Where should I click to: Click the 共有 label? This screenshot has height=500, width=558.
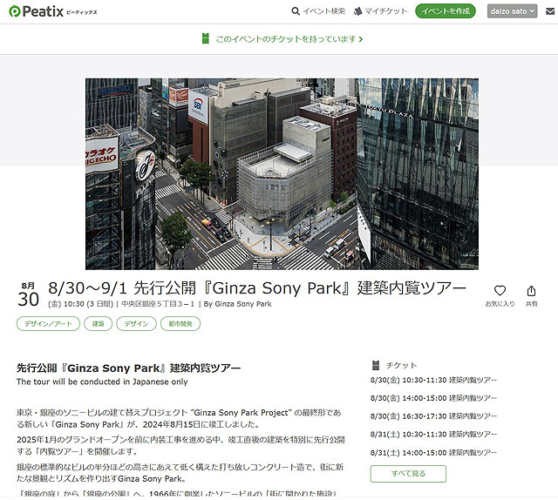(x=531, y=304)
